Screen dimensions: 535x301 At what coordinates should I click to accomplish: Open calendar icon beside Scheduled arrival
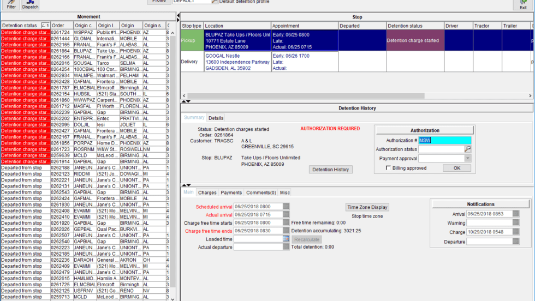pos(286,207)
